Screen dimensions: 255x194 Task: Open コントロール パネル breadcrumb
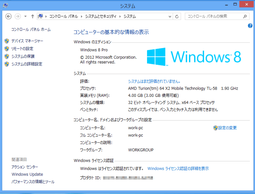[x=63, y=17]
